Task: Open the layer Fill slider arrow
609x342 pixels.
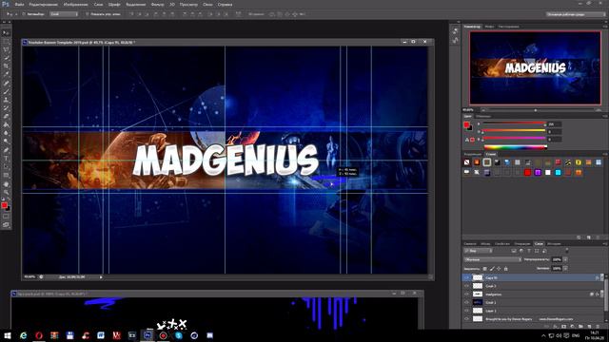Action: coord(565,268)
